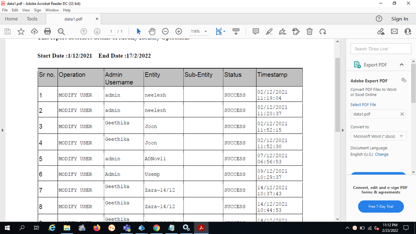This screenshot has width=416, height=234.
Task: Select the Highlight text pen tool
Action: point(269,32)
